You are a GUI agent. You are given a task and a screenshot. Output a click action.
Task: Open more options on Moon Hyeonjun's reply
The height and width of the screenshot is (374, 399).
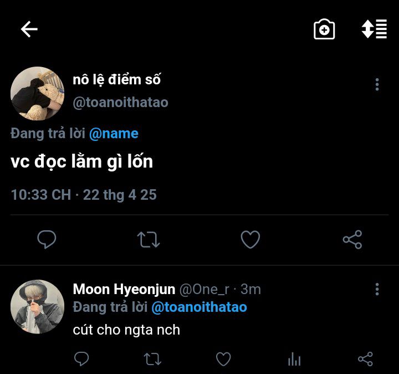tap(377, 289)
